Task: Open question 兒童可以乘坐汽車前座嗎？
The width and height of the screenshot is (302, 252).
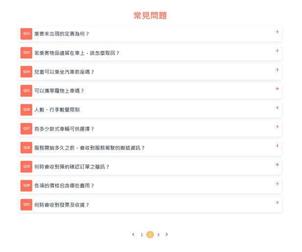Action: click(64, 72)
